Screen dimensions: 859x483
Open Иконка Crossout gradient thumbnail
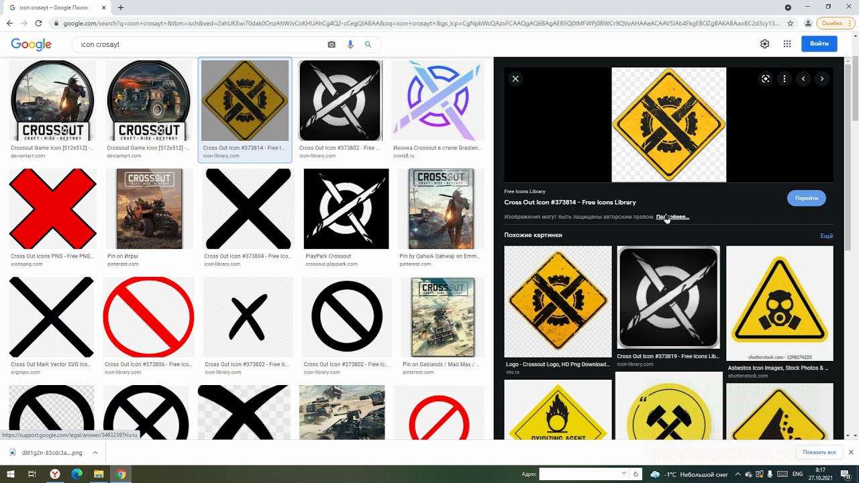click(x=438, y=101)
